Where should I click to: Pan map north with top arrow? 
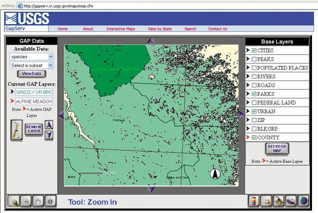[151, 41]
